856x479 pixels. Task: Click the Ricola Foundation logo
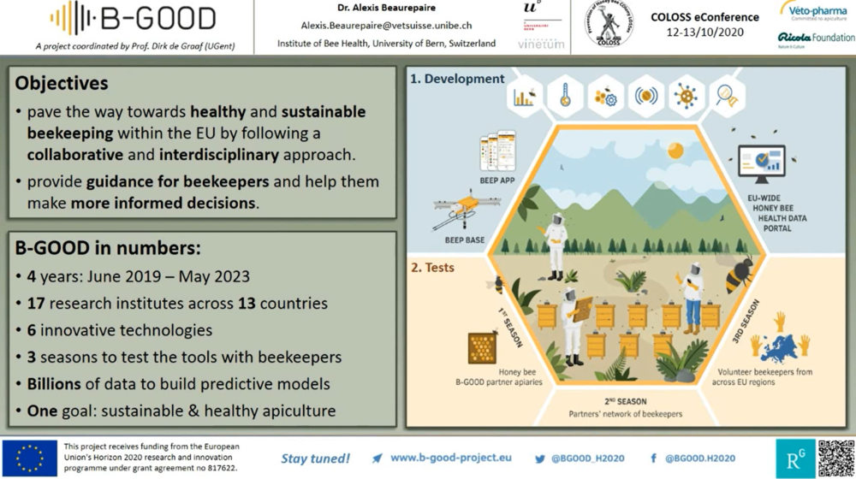tap(816, 38)
